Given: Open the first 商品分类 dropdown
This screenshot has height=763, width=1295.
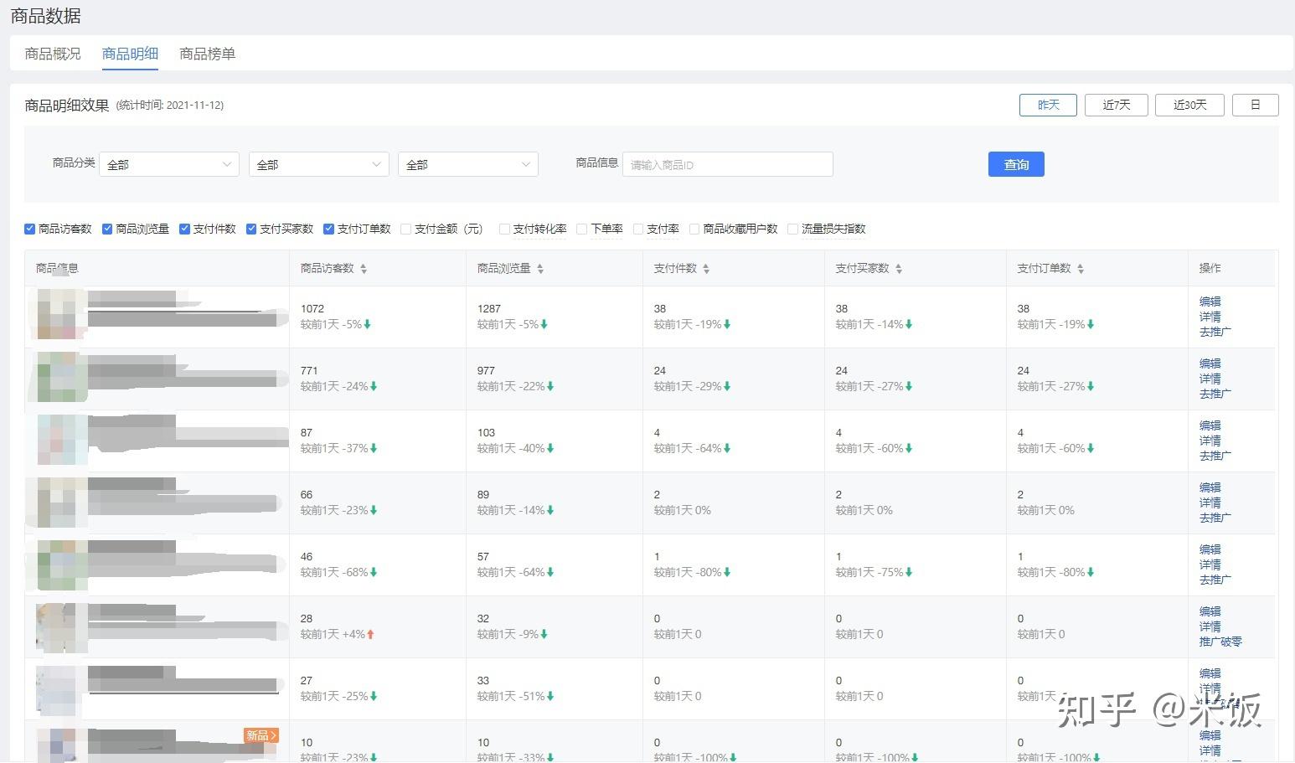Looking at the screenshot, I should [x=169, y=164].
